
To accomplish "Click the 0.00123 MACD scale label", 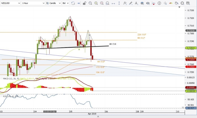I will click(191, 77).
